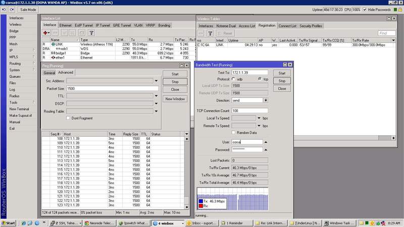
Task: Click the ether1 interface row icon
Action: [53, 58]
